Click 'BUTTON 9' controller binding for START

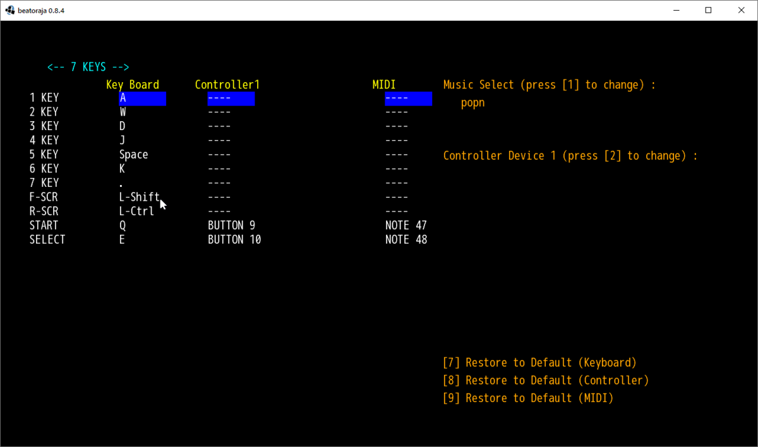pyautogui.click(x=232, y=225)
